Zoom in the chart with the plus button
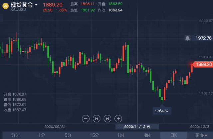The width and height of the screenshot is (213, 139). pyautogui.click(x=118, y=119)
